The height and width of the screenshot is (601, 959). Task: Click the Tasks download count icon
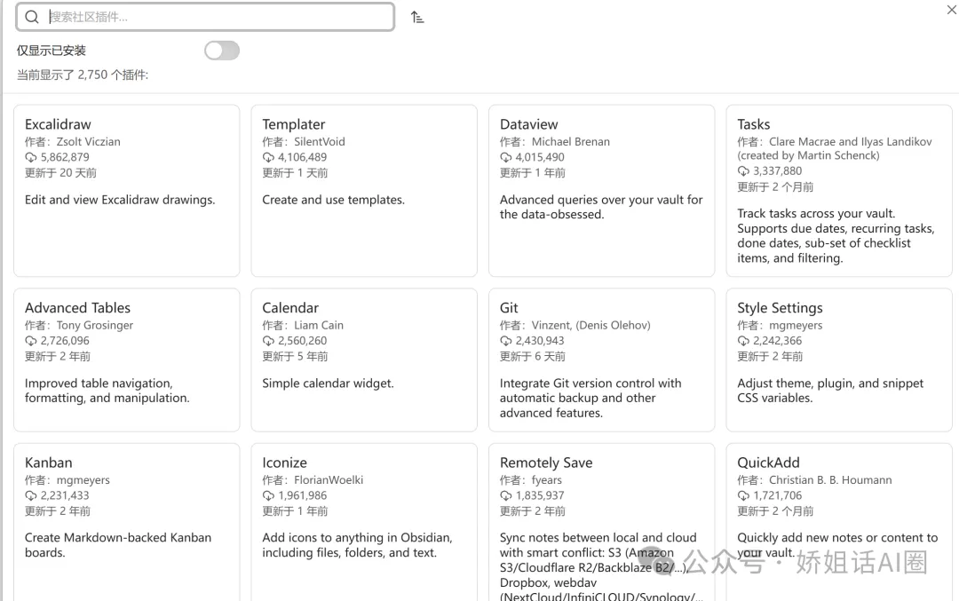pyautogui.click(x=743, y=171)
